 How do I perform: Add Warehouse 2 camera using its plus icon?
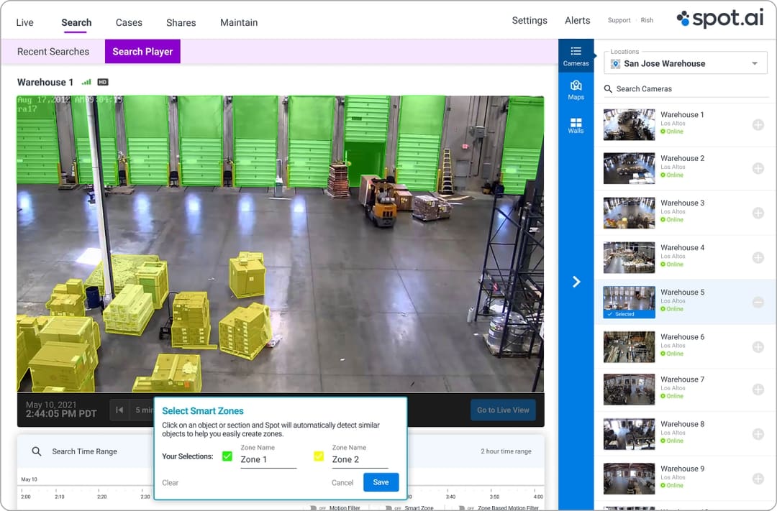pos(758,168)
